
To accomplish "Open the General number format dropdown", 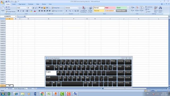I will click(78, 8).
